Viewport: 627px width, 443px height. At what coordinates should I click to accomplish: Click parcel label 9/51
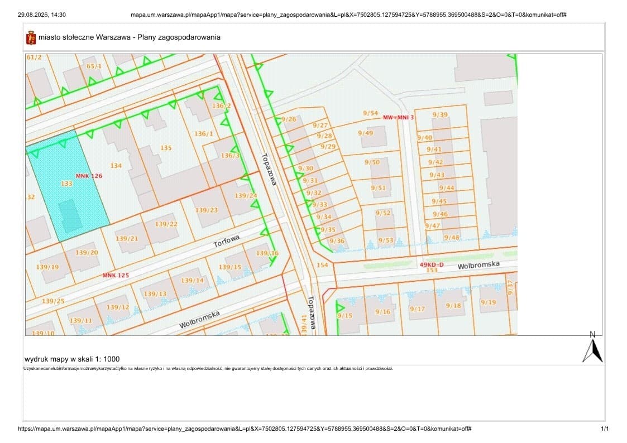pyautogui.click(x=379, y=188)
